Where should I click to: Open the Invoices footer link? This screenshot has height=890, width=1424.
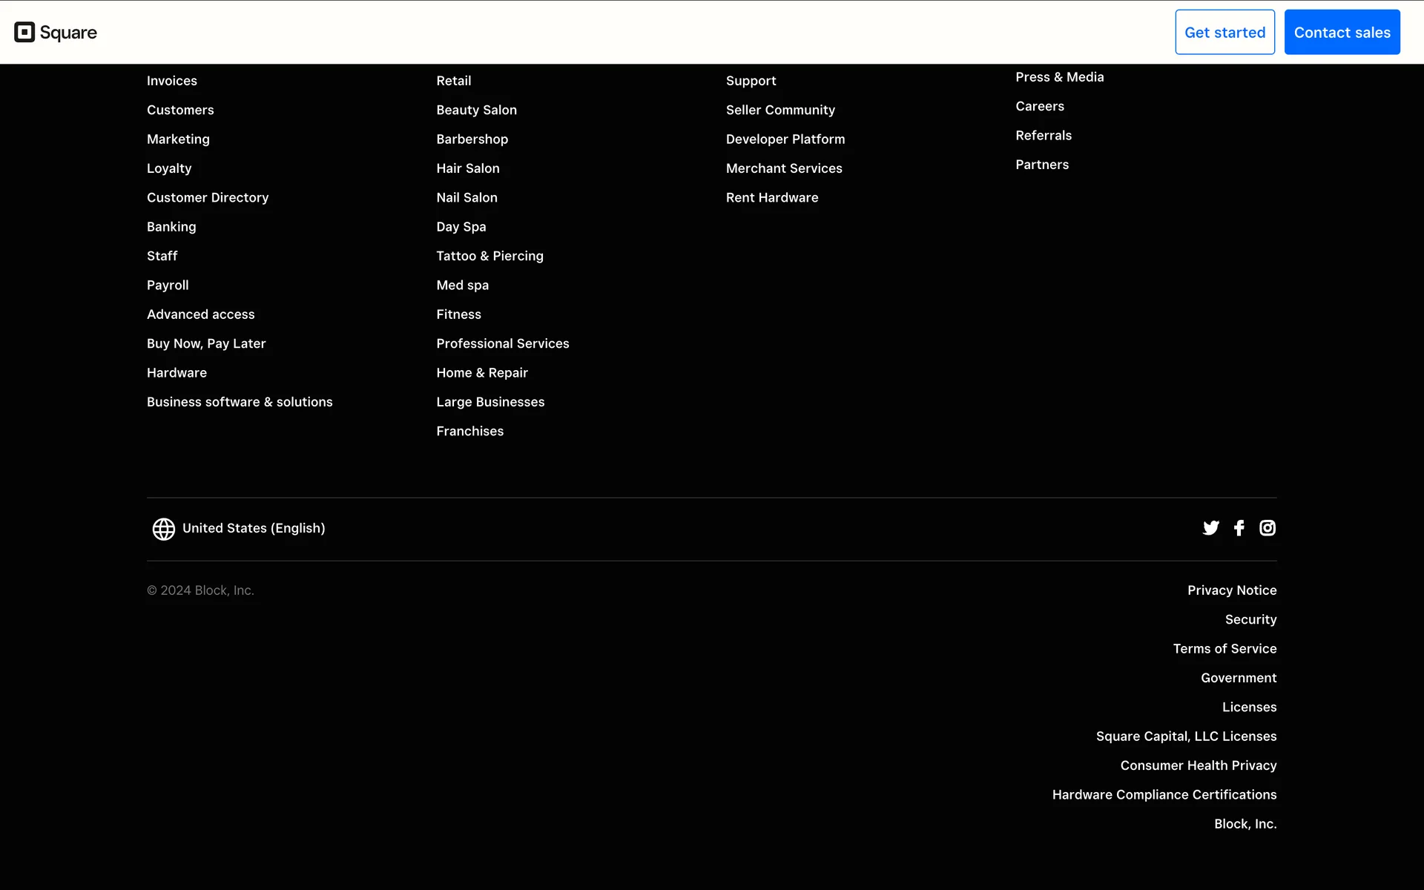[x=172, y=81]
